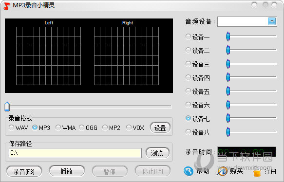Click the 购买 purchase link text
The height and width of the screenshot is (182, 284).
click(x=237, y=171)
